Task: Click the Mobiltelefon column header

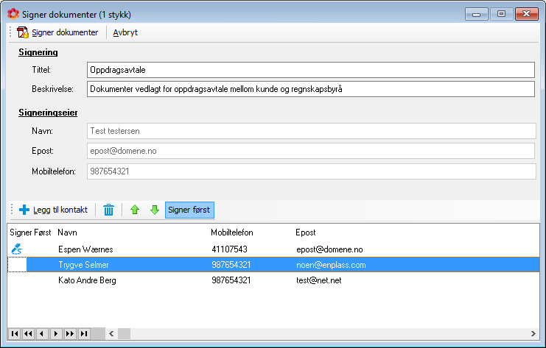Action: pyautogui.click(x=232, y=232)
